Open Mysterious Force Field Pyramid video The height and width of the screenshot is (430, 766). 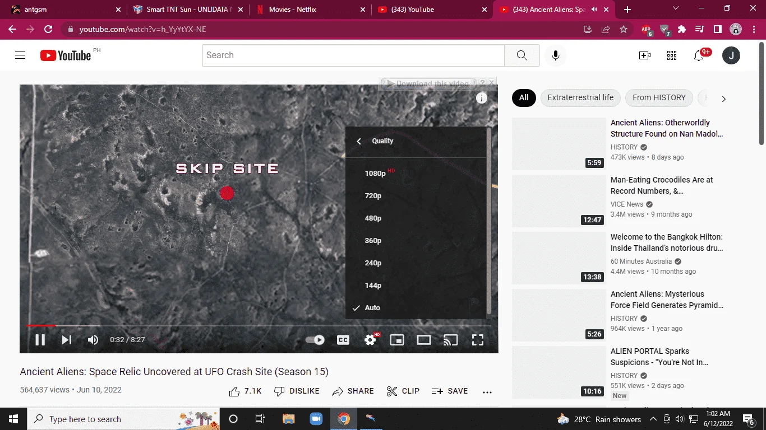pyautogui.click(x=667, y=300)
